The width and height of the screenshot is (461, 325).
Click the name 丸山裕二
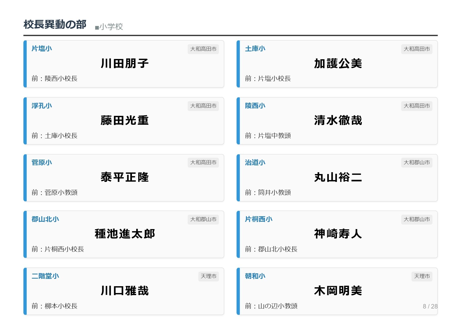click(338, 177)
